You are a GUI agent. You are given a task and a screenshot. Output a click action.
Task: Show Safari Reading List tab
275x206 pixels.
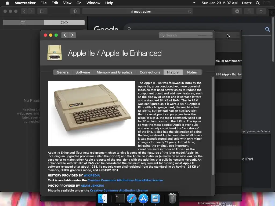64,23
